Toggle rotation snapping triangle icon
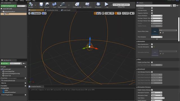 point(116,13)
